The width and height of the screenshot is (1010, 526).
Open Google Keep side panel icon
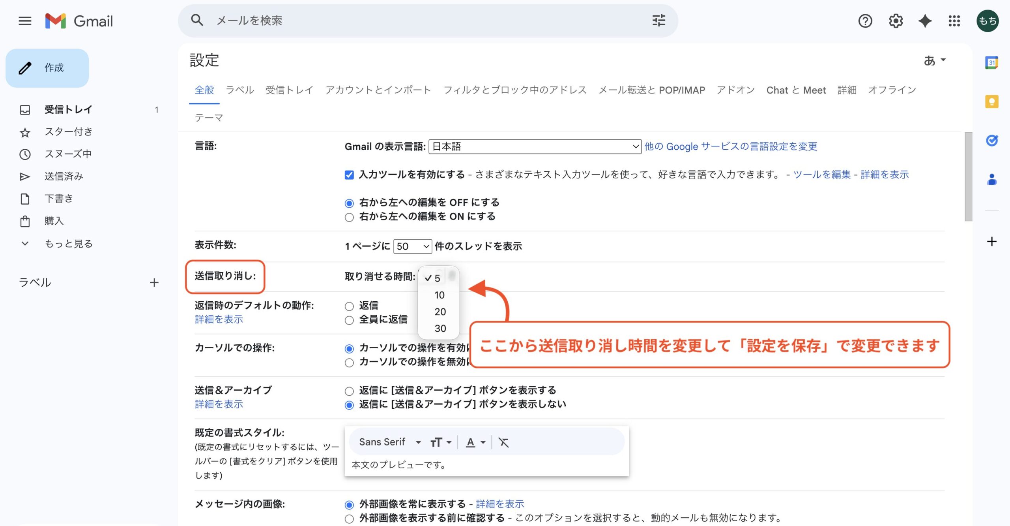click(991, 102)
